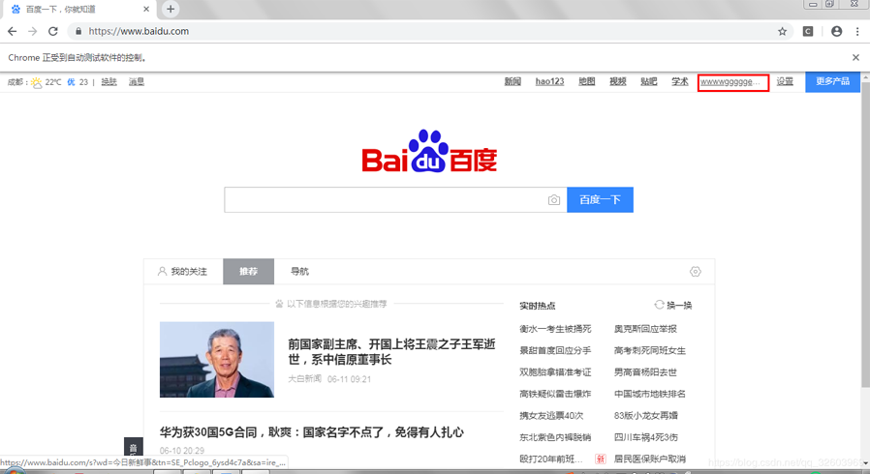Open hot topic 男高音杨阳去世
Screen dimensions: 870x474
coord(645,372)
